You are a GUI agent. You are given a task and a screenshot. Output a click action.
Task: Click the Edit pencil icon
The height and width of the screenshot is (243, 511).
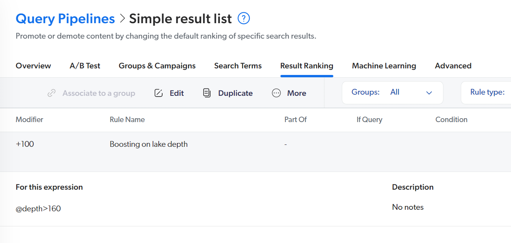coord(158,93)
